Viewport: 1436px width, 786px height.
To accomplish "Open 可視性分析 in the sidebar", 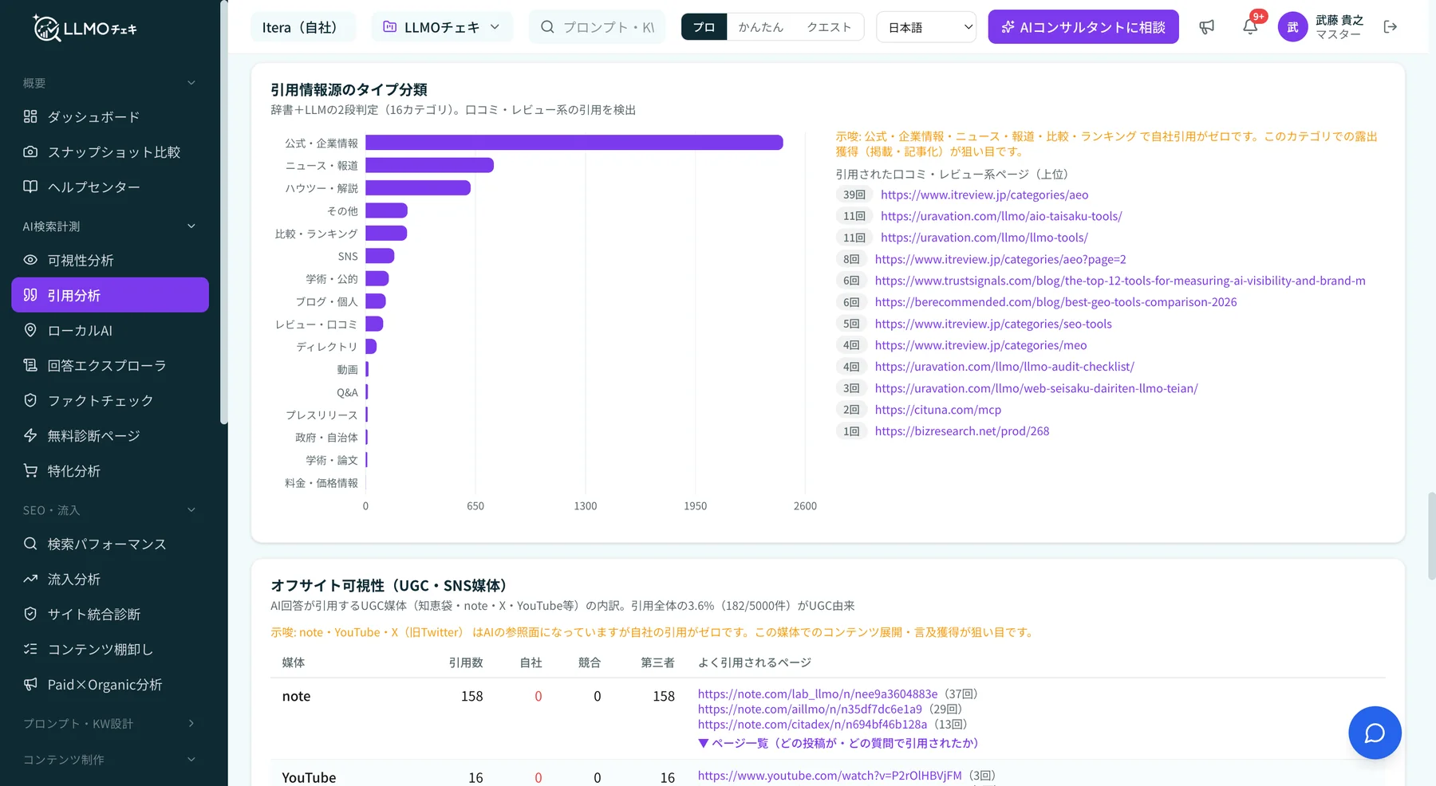I will 110,260.
